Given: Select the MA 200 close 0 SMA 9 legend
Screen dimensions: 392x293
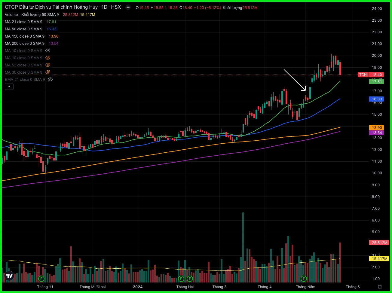Looking at the screenshot, I should pyautogui.click(x=25, y=43).
